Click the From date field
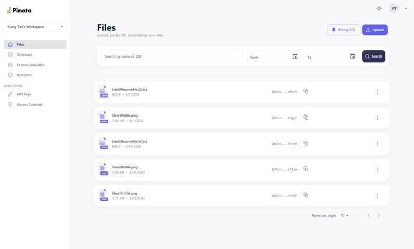Screen dimensions: 414x249 click(274, 56)
